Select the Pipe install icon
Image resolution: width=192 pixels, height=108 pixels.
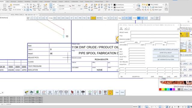point(105,92)
